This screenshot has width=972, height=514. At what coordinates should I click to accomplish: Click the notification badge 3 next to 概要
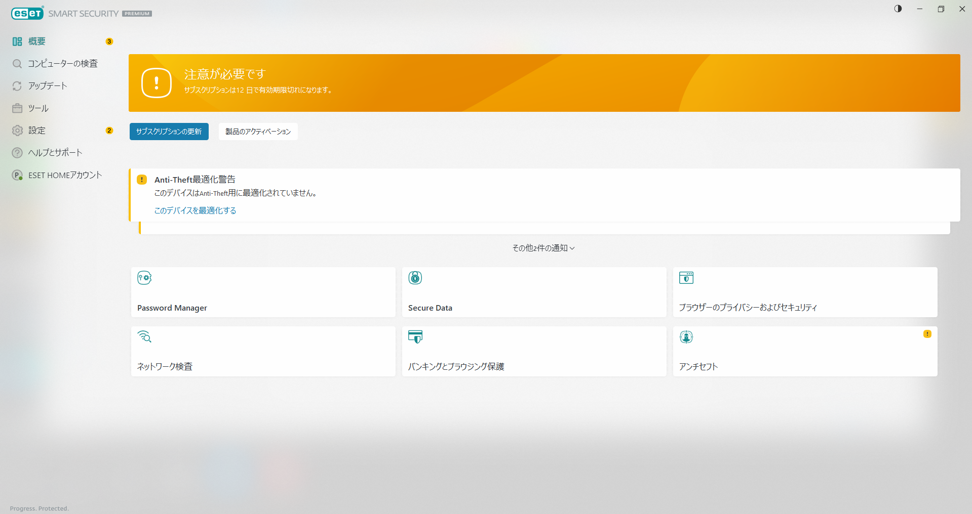click(109, 41)
